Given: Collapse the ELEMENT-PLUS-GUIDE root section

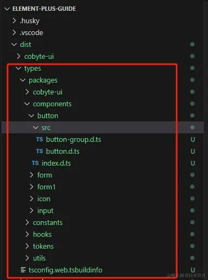Looking at the screenshot, I should coord(7,9).
